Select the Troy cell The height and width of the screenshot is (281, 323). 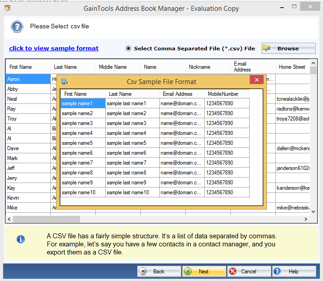tap(28, 119)
